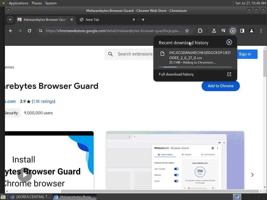Click in the Search extensions field

(x=135, y=54)
